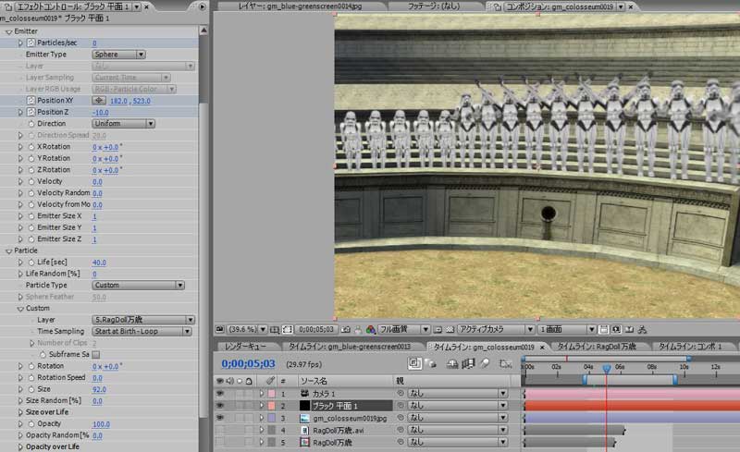Collapse the Emitter property group
The height and width of the screenshot is (452, 740).
[8, 31]
